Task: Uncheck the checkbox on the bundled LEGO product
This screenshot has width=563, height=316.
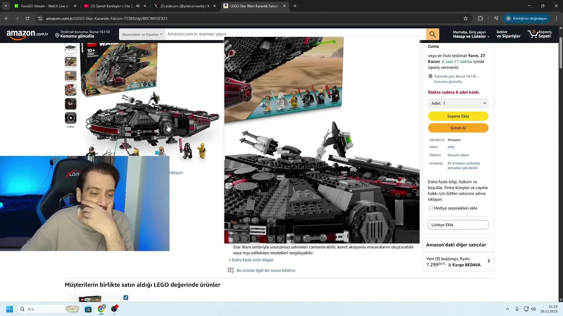Action: tap(126, 298)
